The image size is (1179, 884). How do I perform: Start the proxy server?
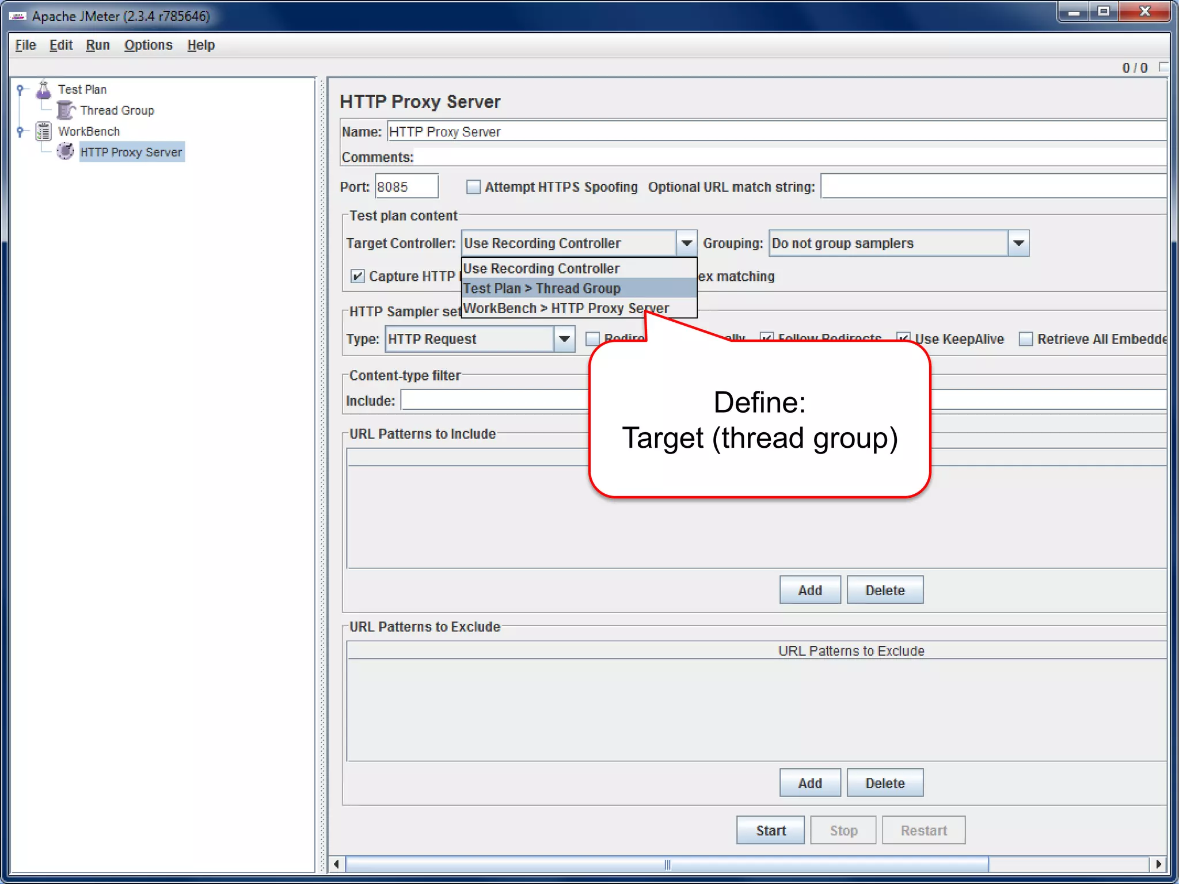(x=770, y=830)
